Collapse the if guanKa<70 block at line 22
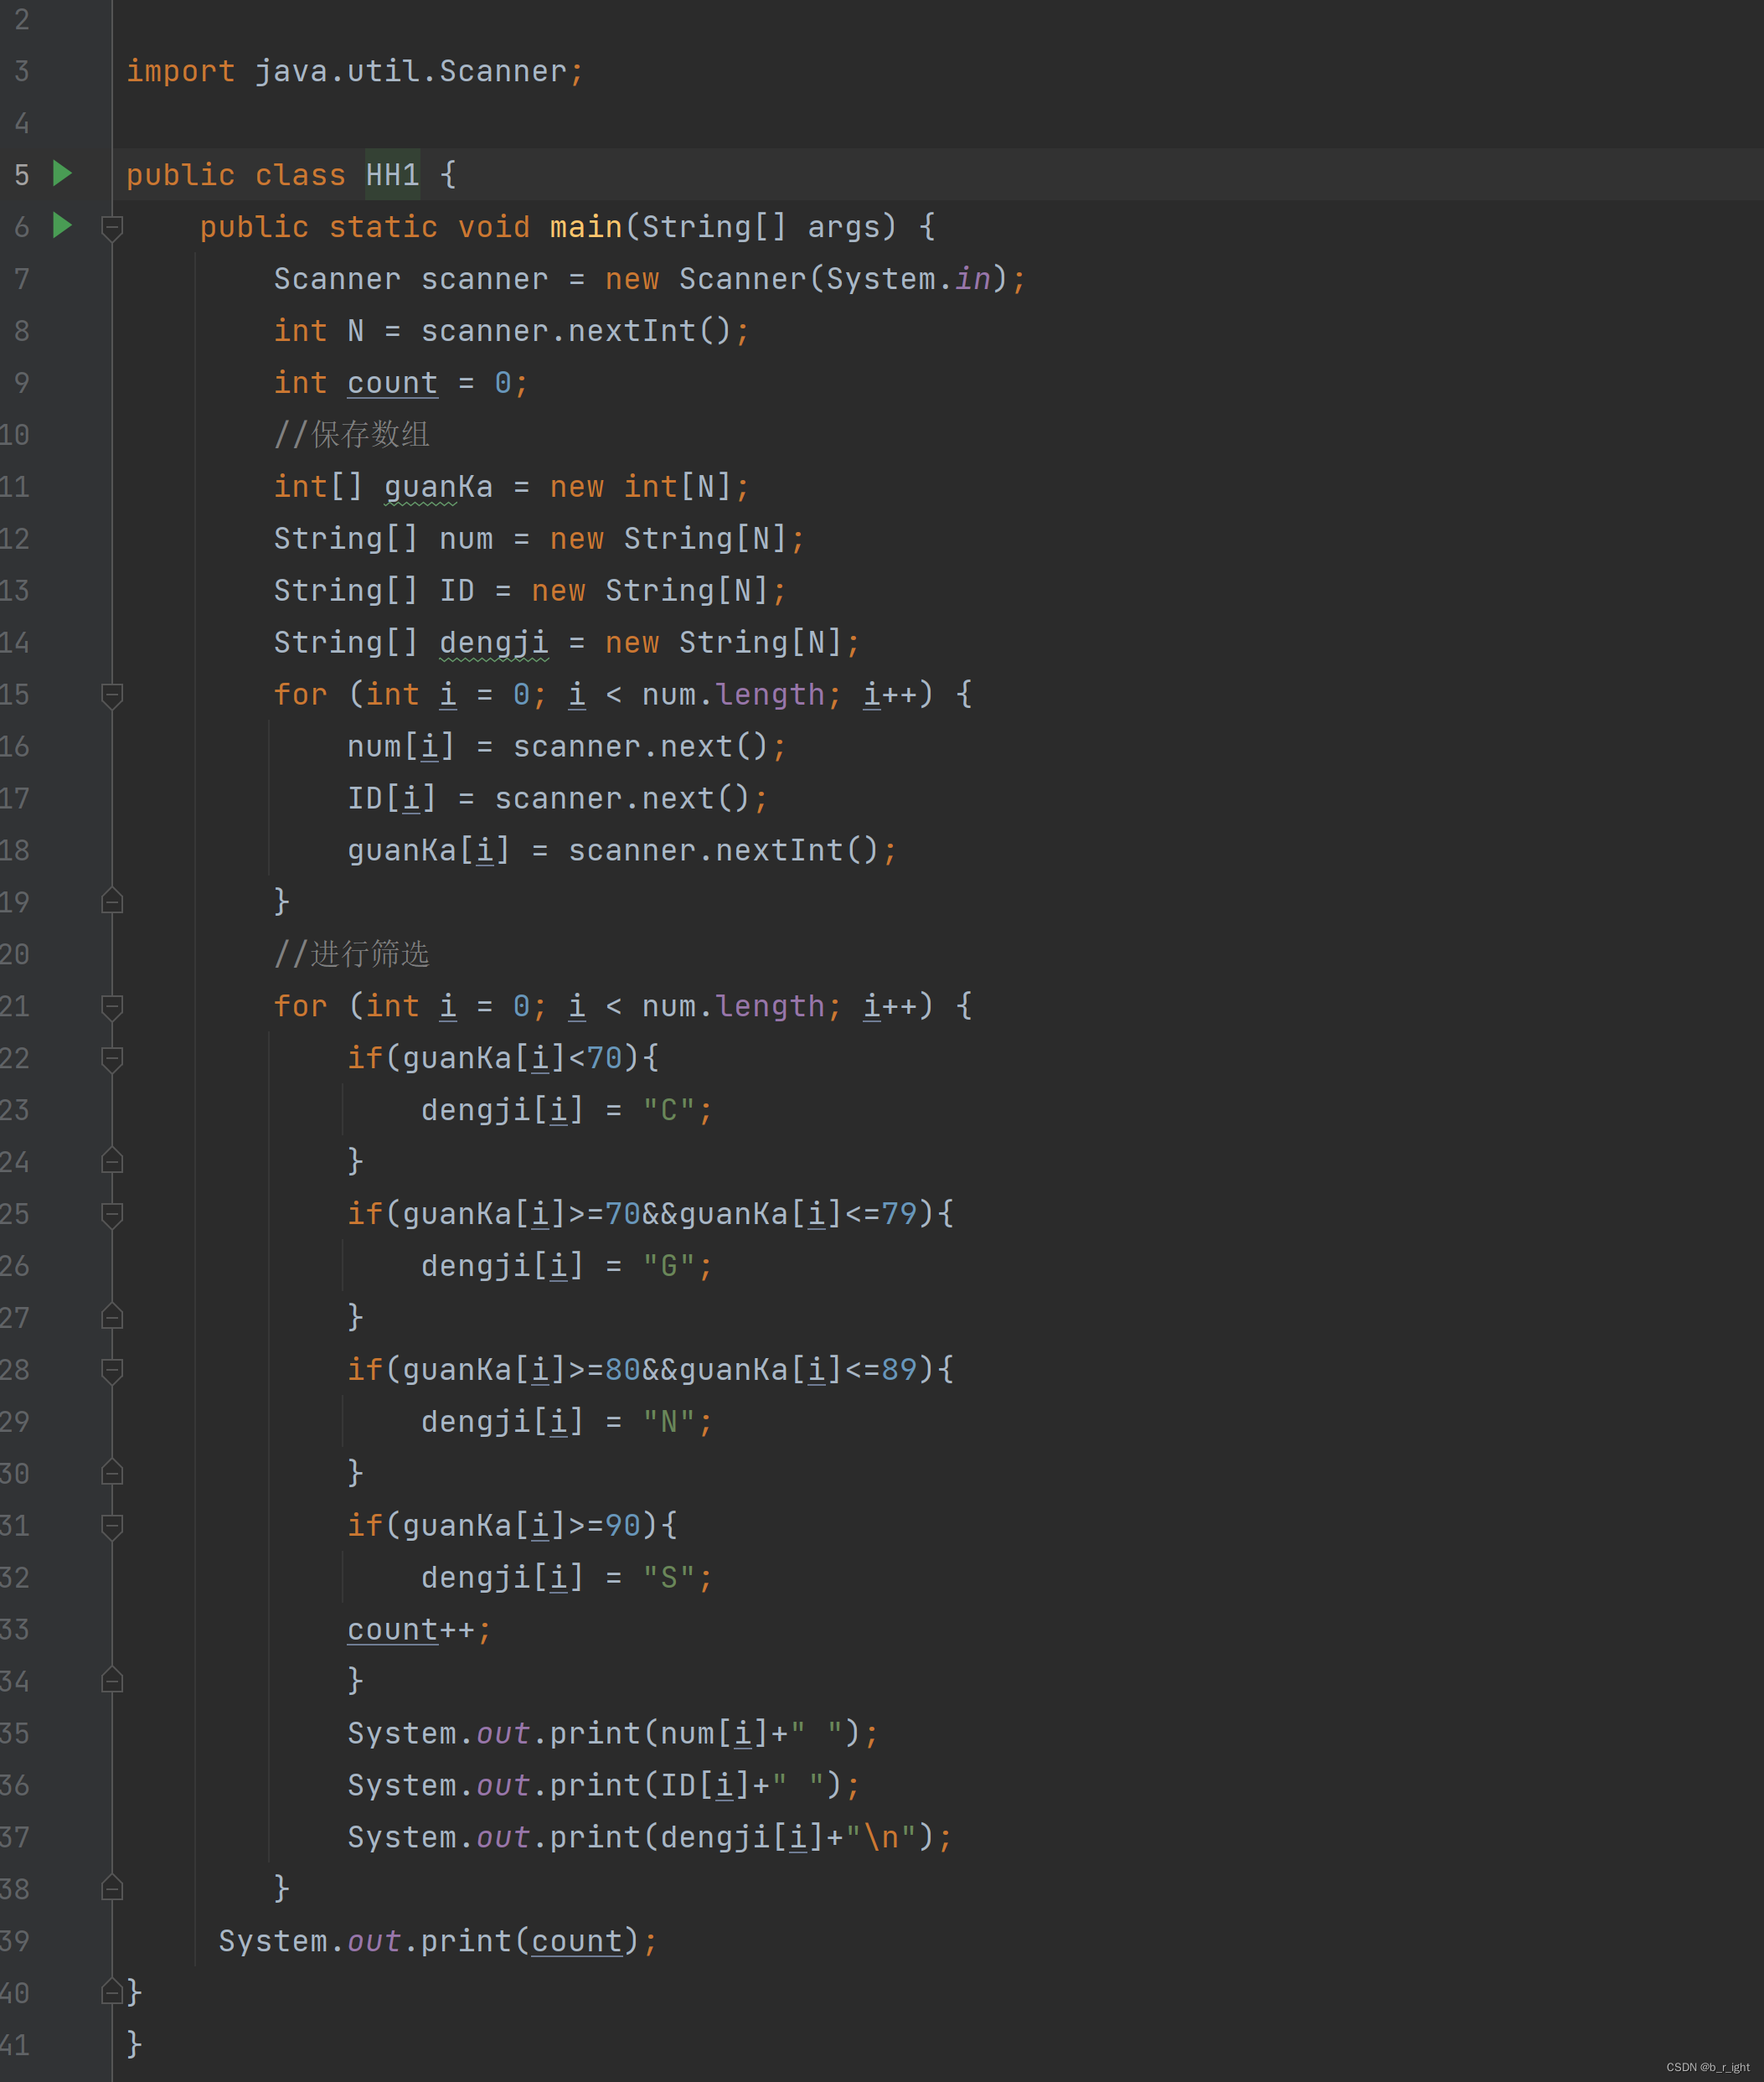The height and width of the screenshot is (2082, 1764). pyautogui.click(x=112, y=1060)
